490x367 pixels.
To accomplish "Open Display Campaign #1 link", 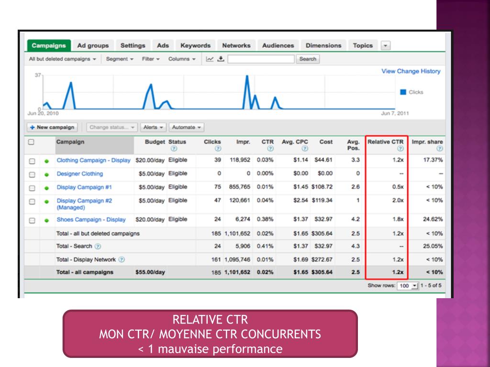I will click(x=84, y=187).
